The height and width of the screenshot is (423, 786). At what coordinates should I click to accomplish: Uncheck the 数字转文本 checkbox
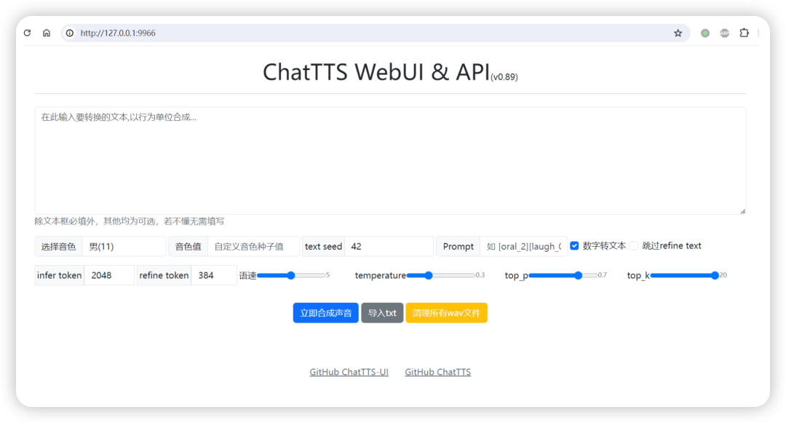coord(574,245)
